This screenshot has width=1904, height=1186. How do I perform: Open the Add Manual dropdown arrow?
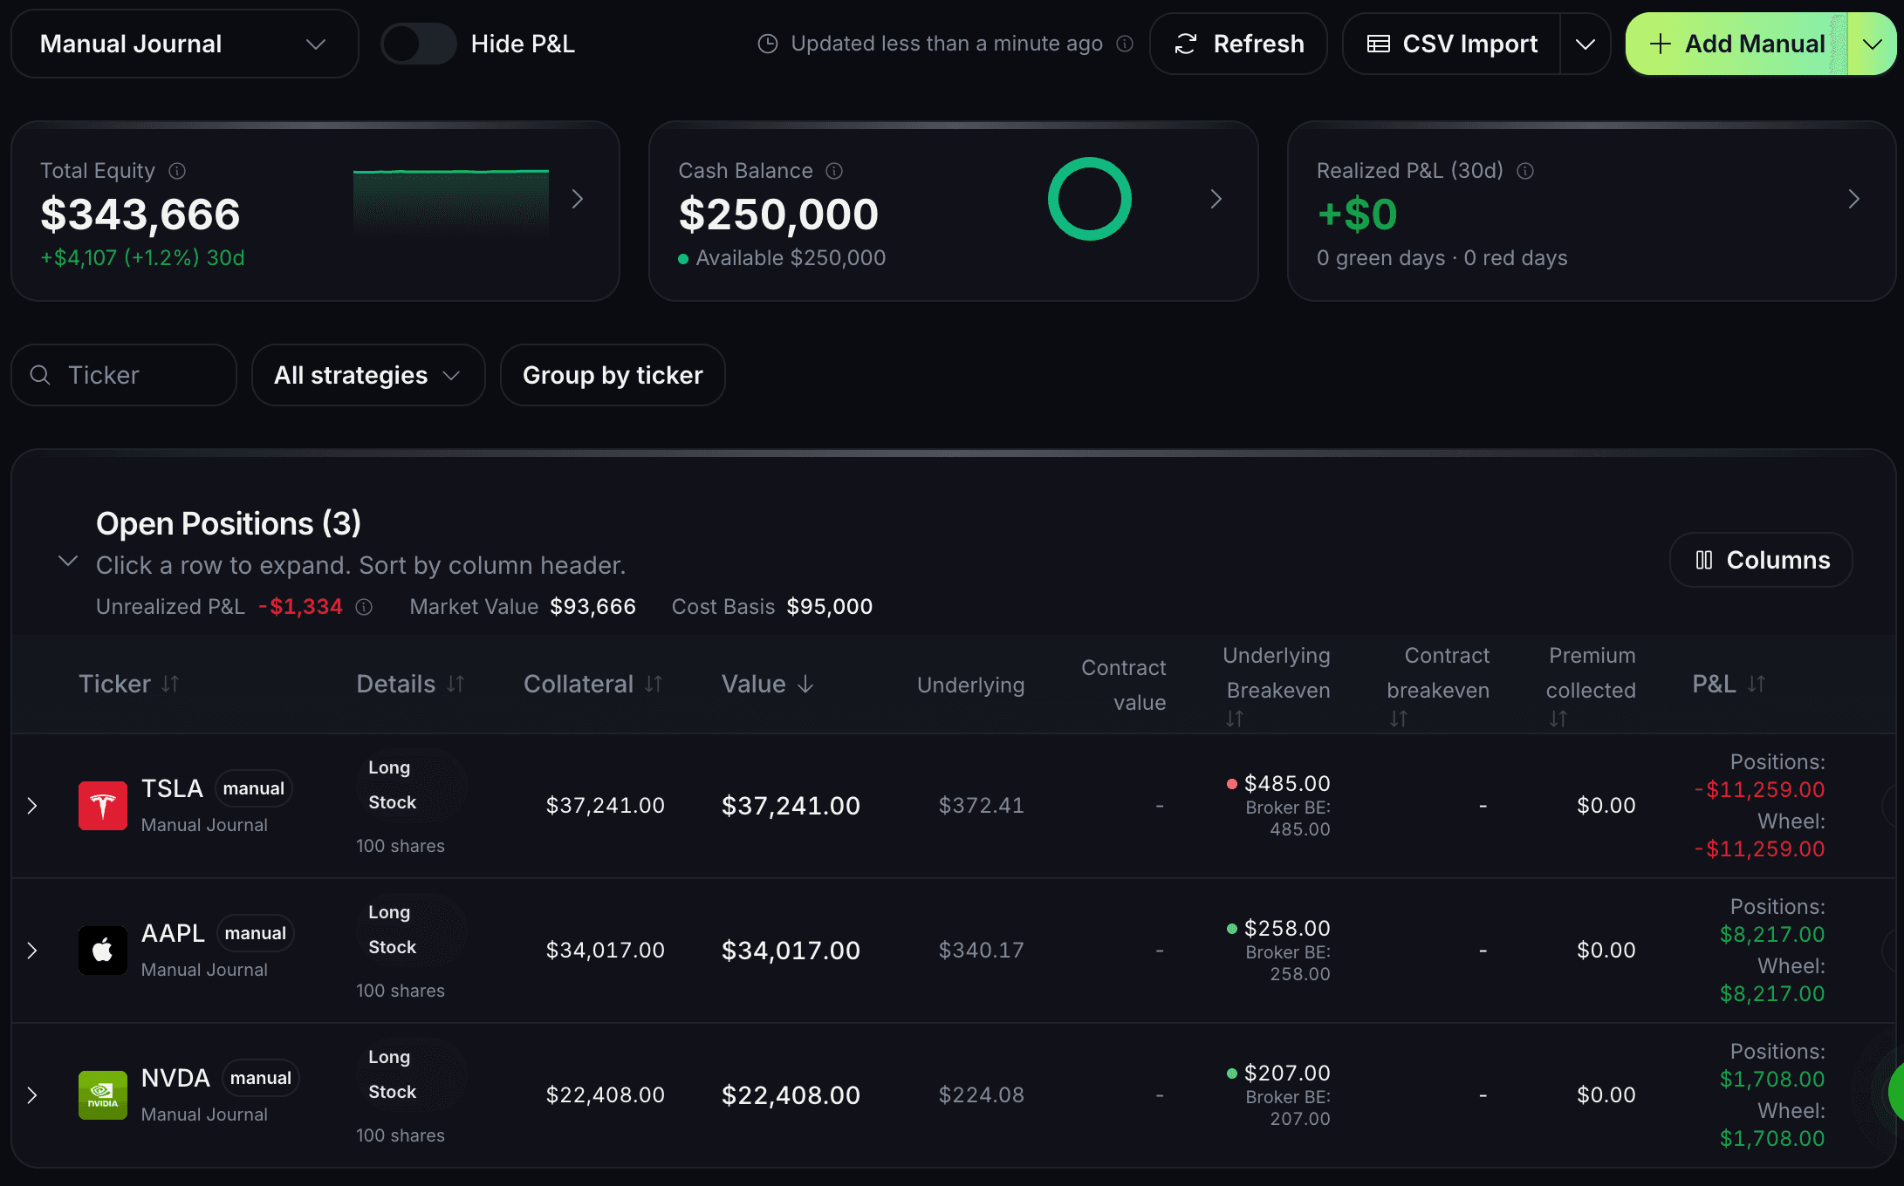pos(1872,44)
